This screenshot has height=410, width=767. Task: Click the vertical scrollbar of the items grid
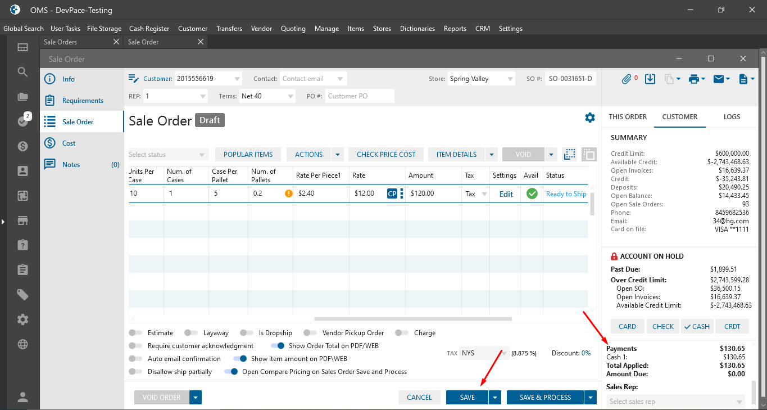[x=592, y=204]
